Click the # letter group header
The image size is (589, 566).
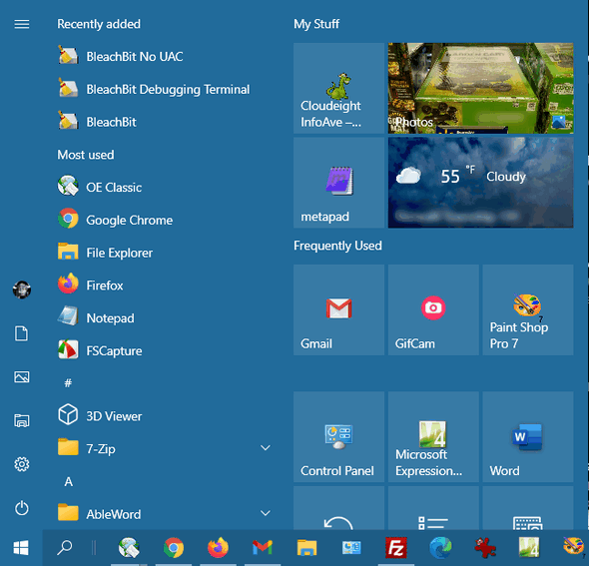tap(68, 383)
